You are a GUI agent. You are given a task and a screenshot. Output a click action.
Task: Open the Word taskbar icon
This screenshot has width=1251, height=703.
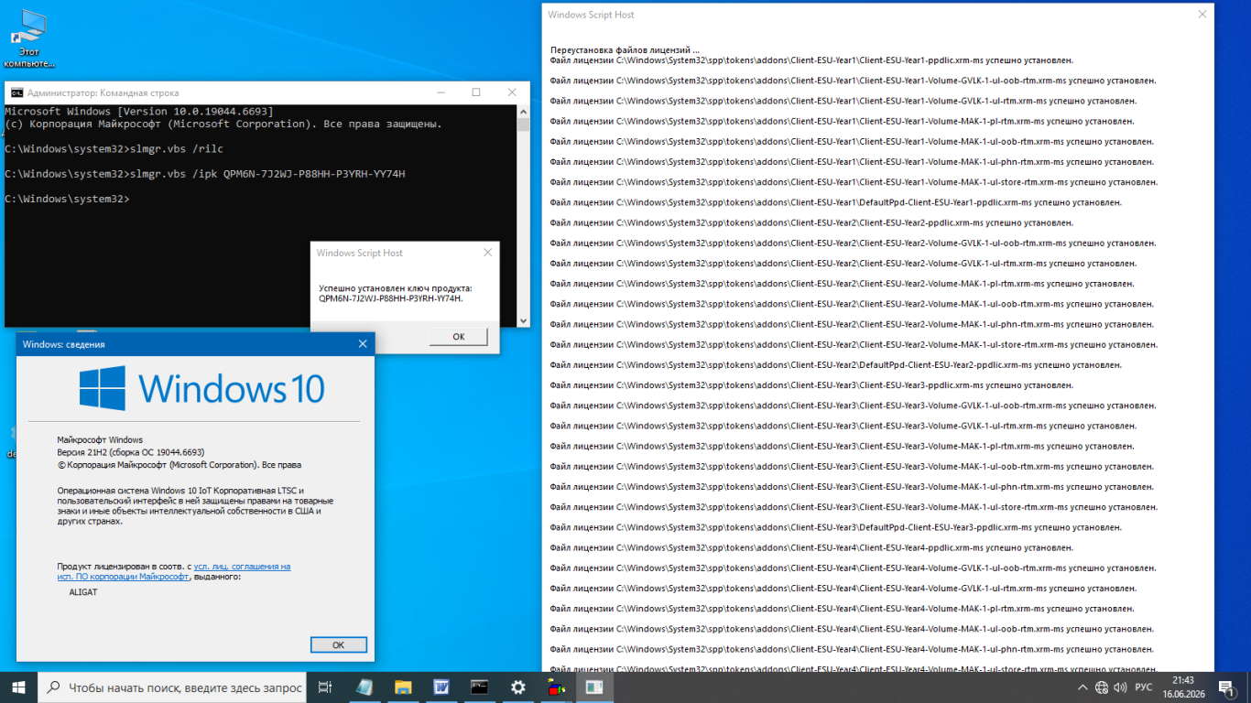coord(441,687)
